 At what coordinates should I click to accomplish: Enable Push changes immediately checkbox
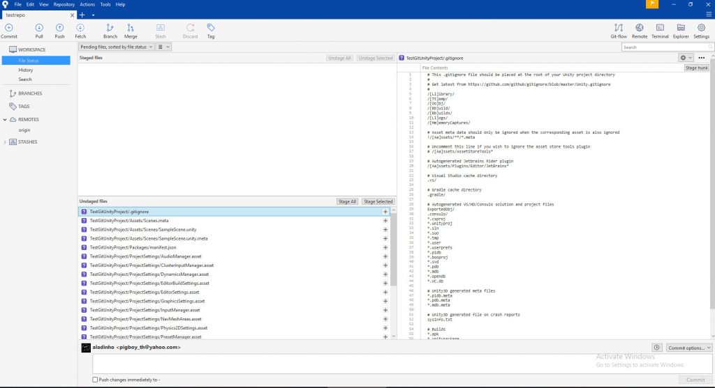pyautogui.click(x=95, y=380)
